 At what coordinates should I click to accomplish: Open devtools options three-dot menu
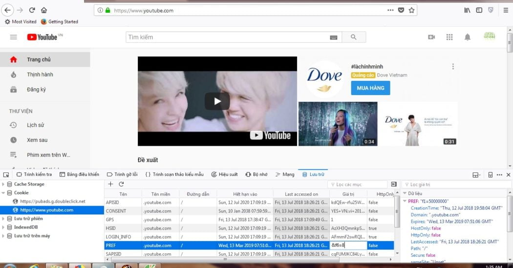[x=499, y=174]
